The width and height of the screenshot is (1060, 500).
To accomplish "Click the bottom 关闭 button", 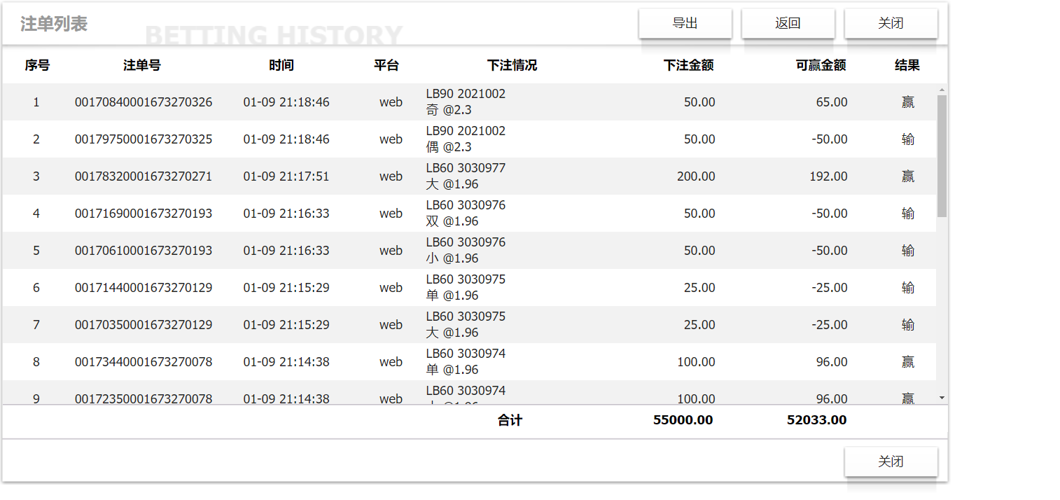I will pyautogui.click(x=891, y=461).
